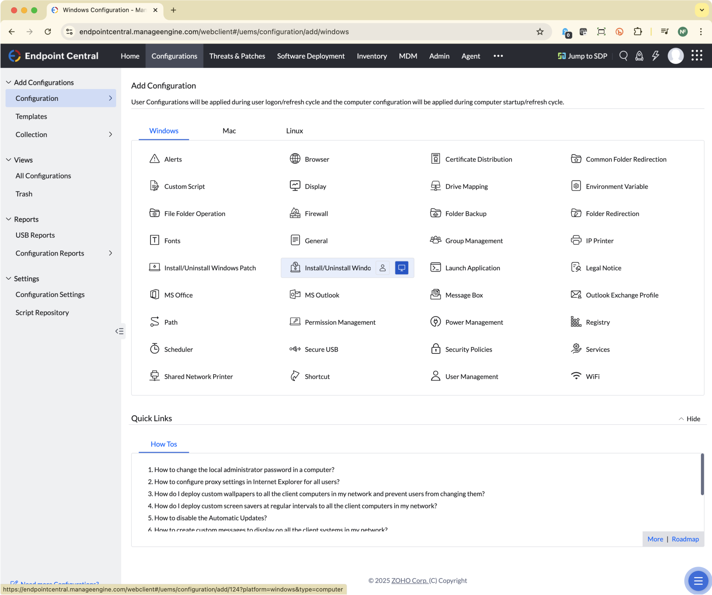
Task: Switch to the Linux tab
Action: (295, 131)
